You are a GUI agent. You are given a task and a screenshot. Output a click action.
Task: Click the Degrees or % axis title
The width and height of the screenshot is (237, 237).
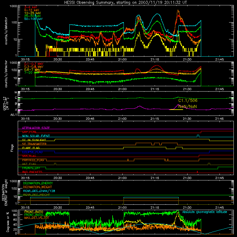pos(8,222)
